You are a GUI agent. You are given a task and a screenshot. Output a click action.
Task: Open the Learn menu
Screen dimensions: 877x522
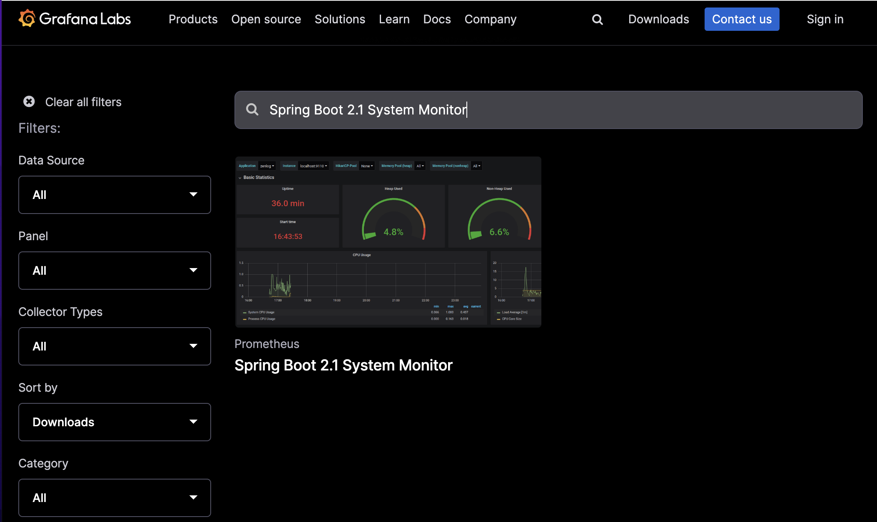click(394, 19)
